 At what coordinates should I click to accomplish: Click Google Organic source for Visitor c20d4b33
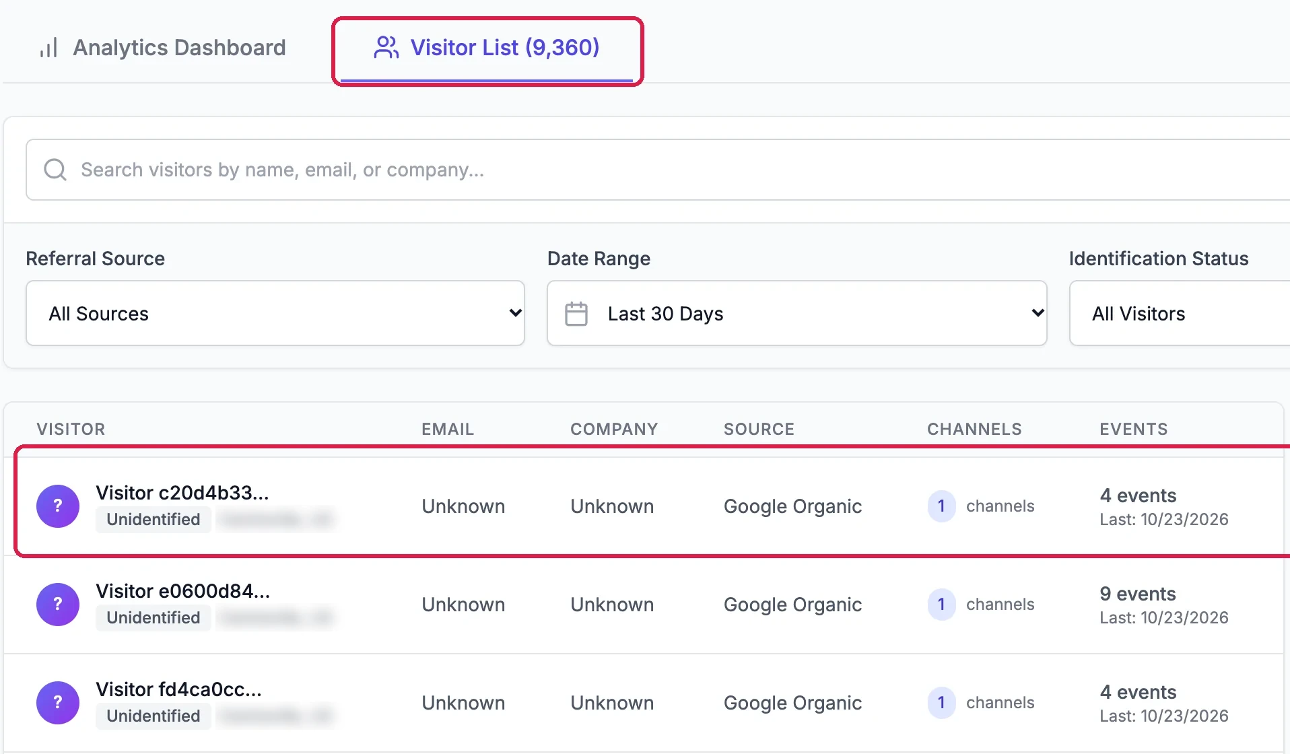[x=792, y=506]
